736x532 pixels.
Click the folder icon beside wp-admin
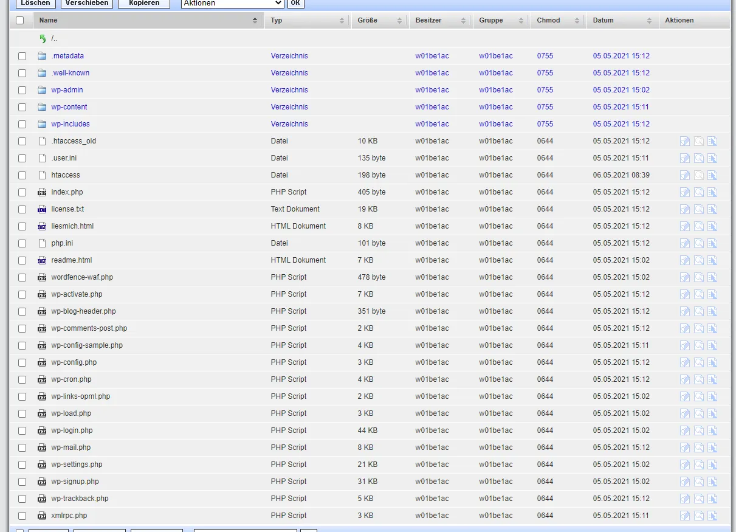click(42, 90)
